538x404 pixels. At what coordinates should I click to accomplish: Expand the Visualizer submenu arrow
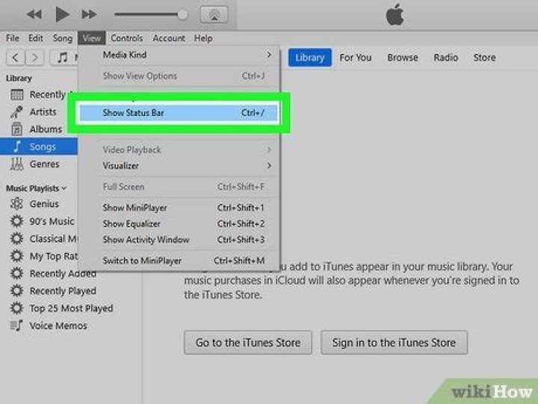point(269,165)
